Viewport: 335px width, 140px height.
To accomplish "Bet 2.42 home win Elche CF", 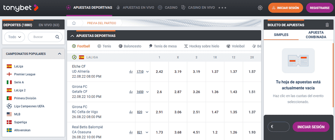I will (159, 72).
